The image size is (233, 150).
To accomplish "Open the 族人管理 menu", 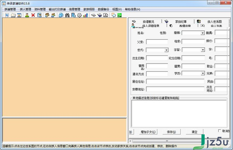I will (x=25, y=9).
